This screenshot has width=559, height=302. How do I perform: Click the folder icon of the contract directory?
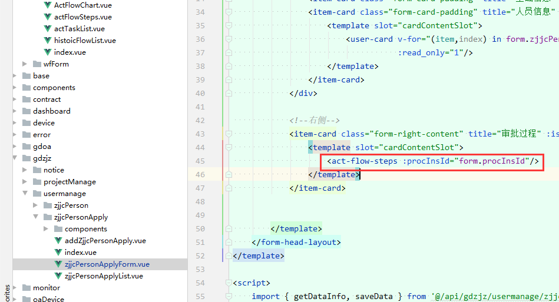pyautogui.click(x=26, y=99)
